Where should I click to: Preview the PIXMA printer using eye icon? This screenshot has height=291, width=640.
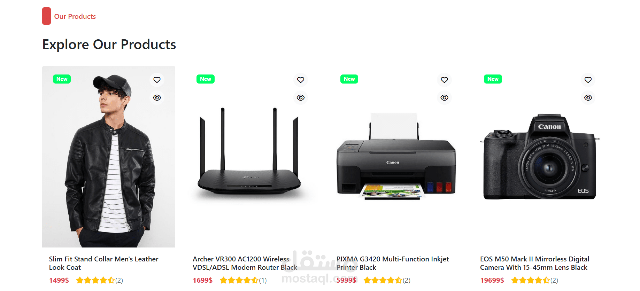tap(444, 97)
